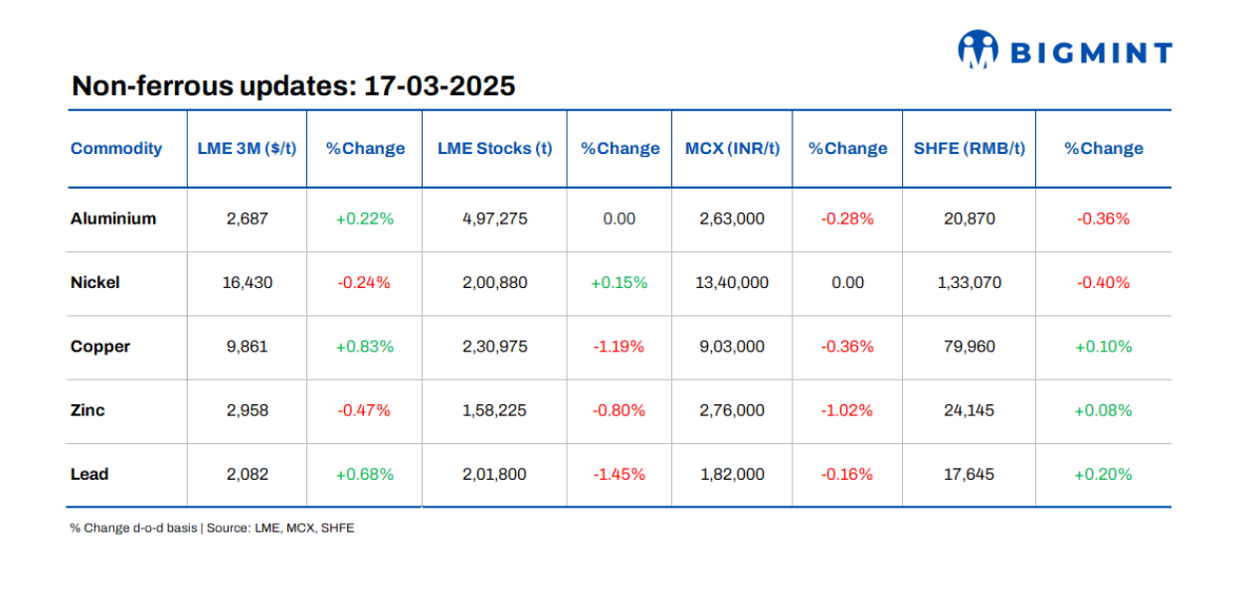Click Lead SHFE price 17,645

(969, 474)
